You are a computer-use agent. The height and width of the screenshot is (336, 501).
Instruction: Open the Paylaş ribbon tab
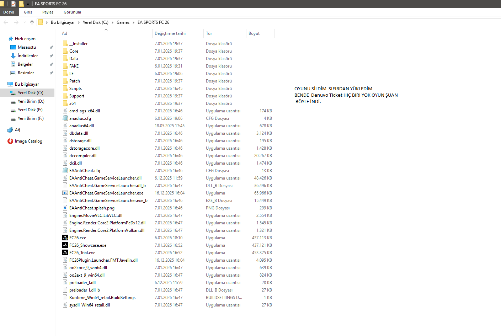(x=48, y=12)
